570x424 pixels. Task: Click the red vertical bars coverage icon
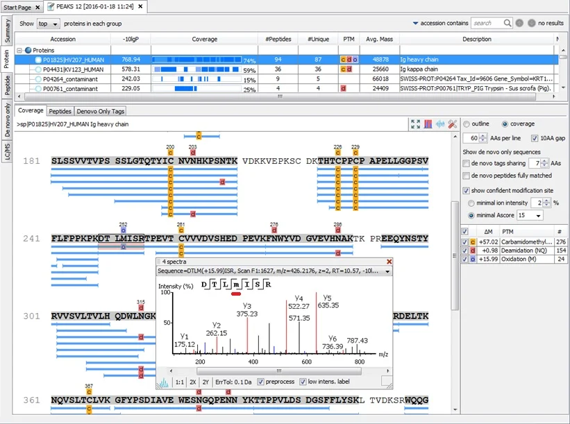(x=428, y=124)
